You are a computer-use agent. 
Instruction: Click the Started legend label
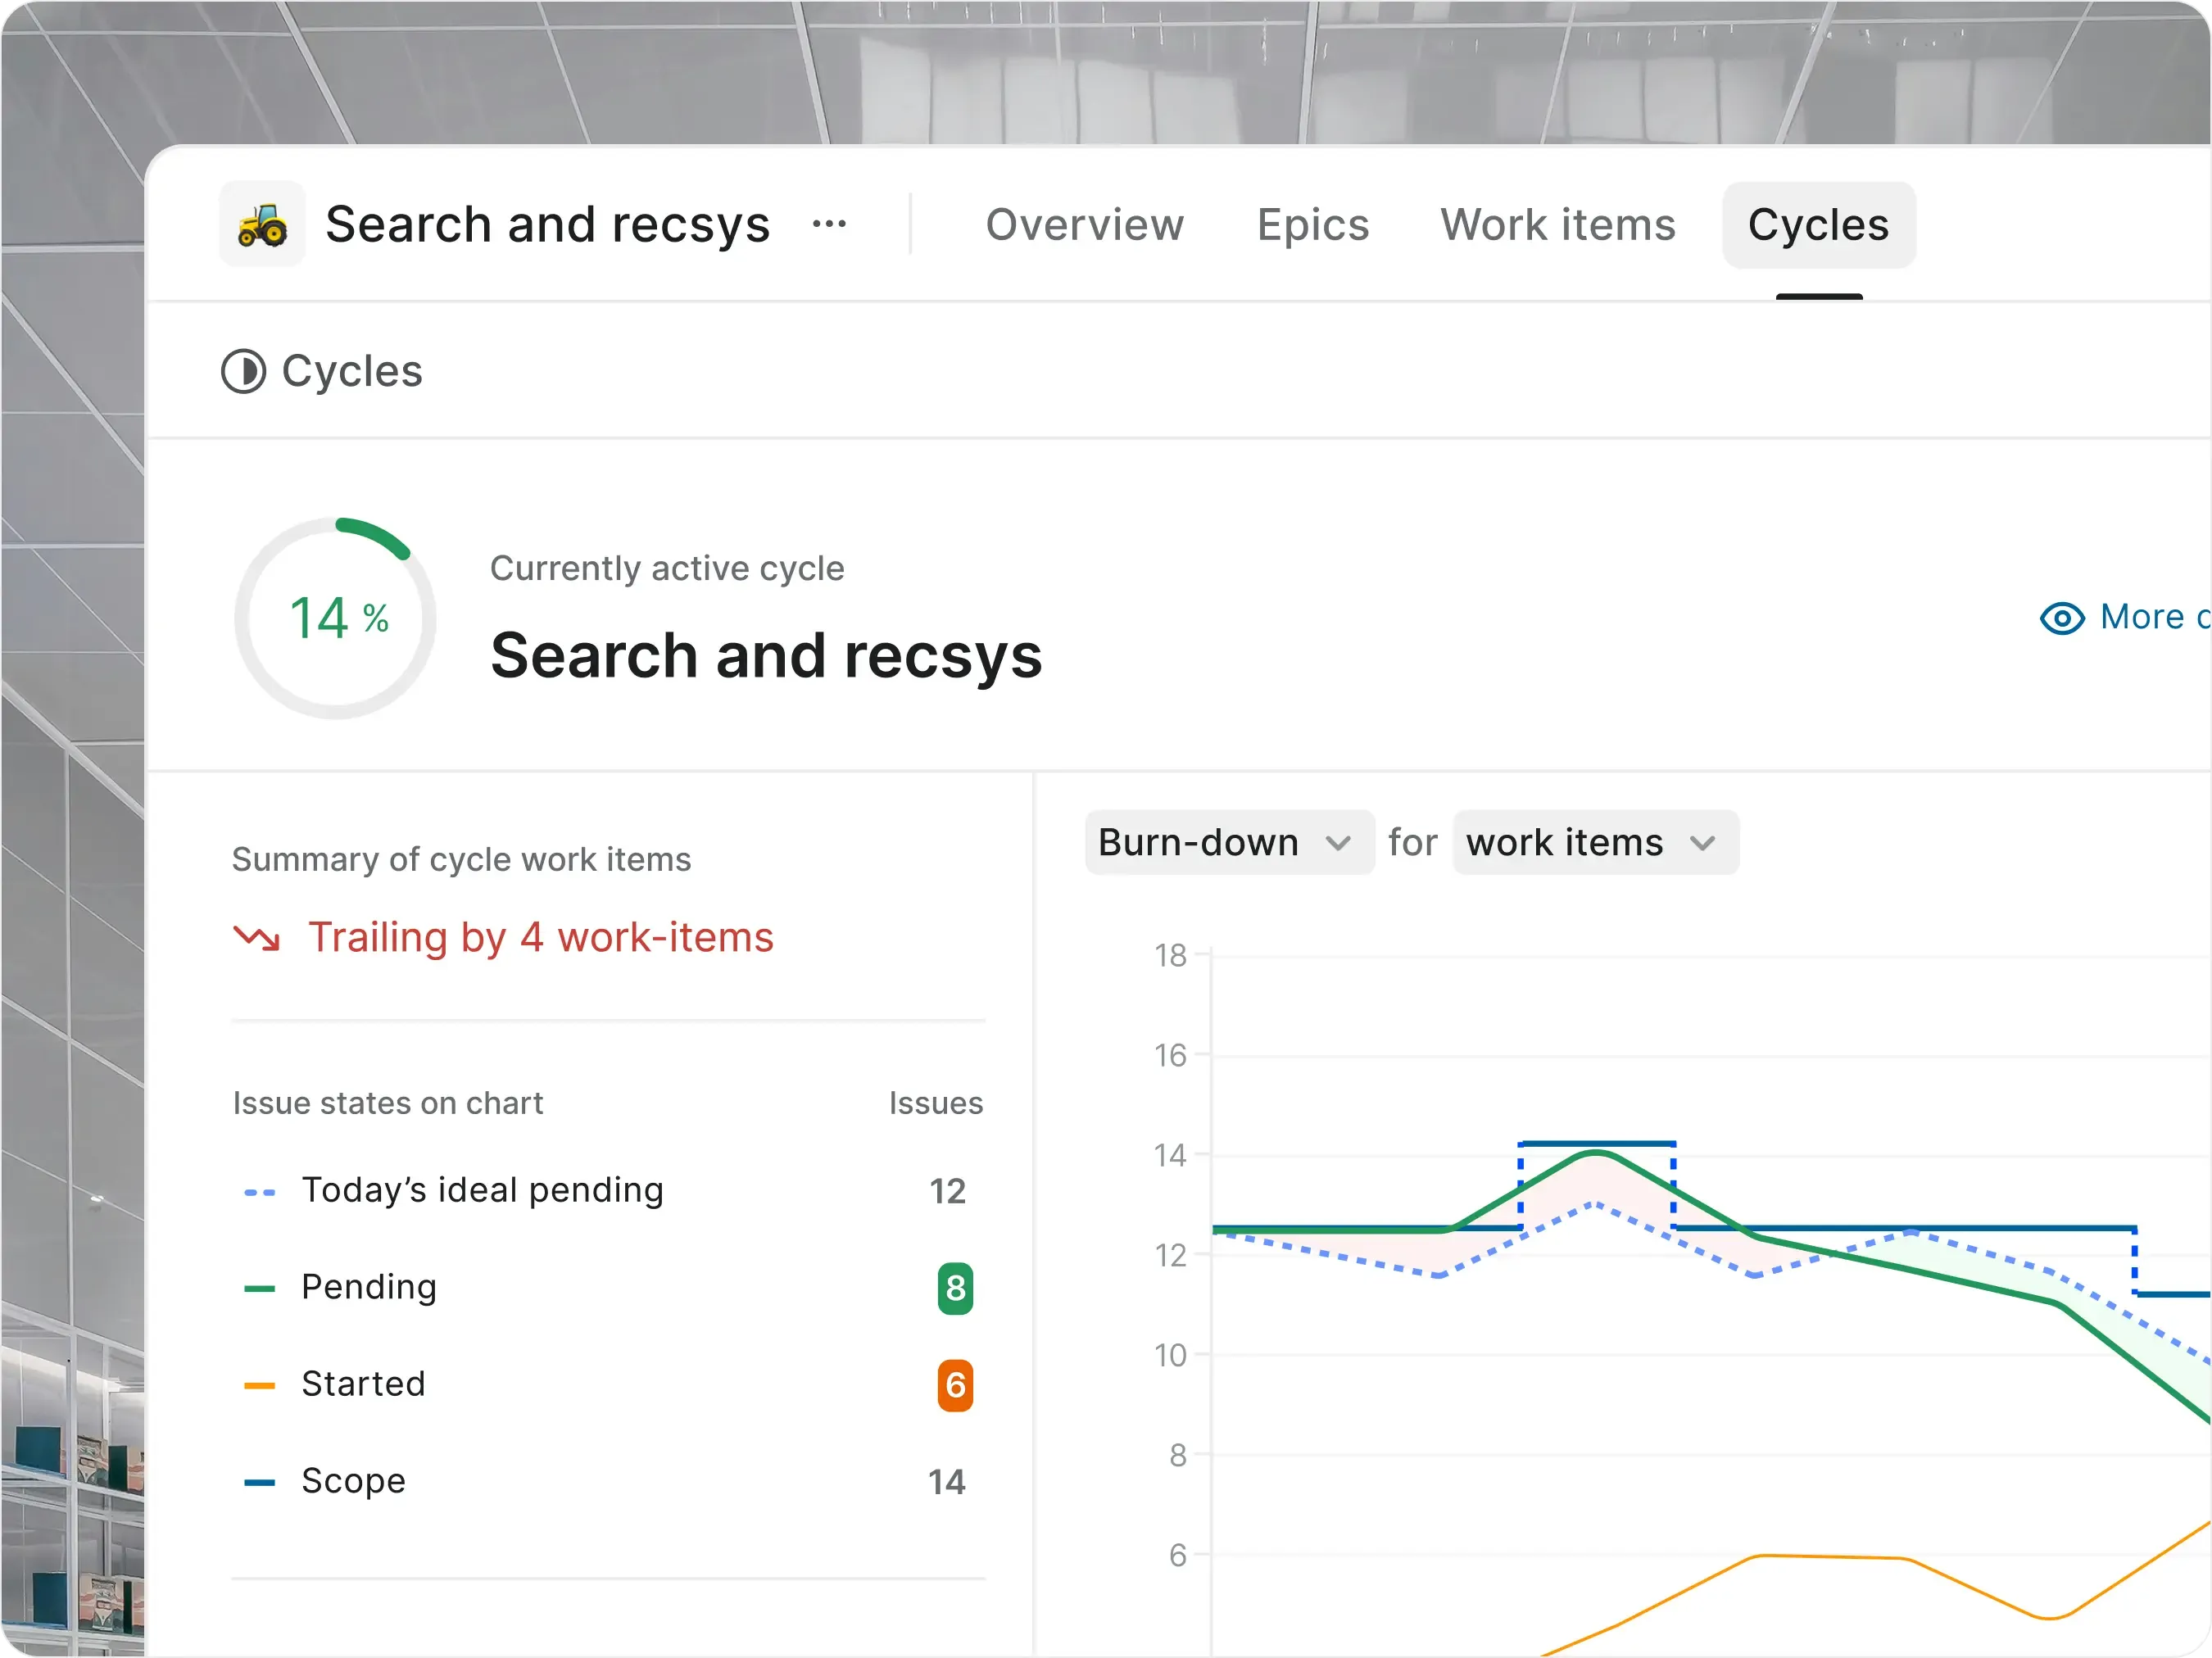click(364, 1384)
